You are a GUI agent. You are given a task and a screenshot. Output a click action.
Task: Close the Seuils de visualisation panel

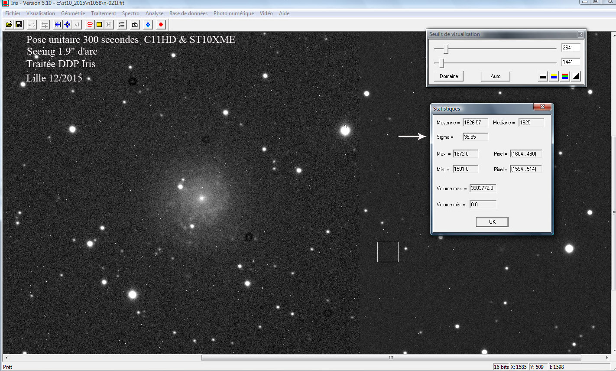(580, 34)
